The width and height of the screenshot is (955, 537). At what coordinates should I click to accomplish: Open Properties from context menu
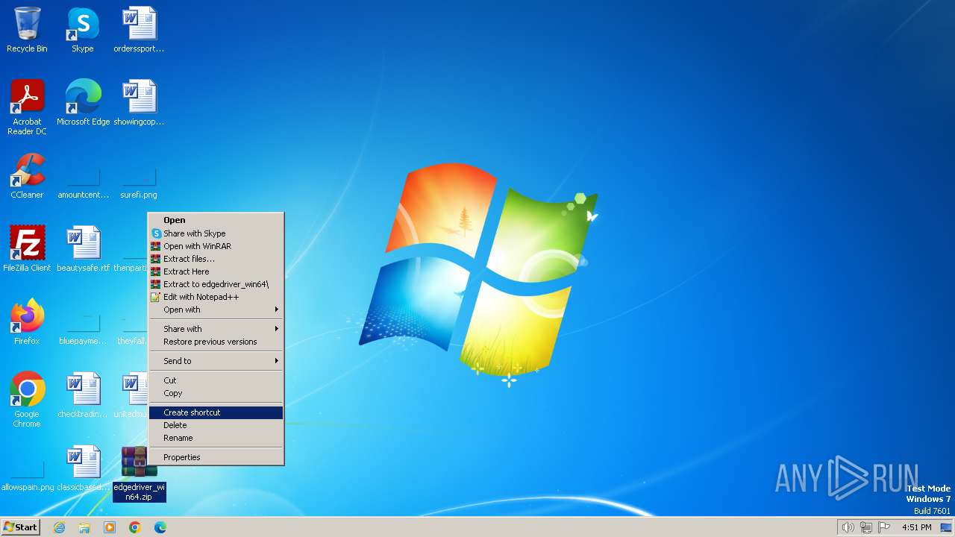coord(216,457)
